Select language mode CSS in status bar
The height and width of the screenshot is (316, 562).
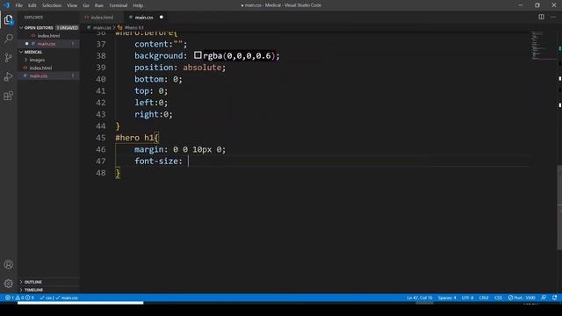(x=498, y=298)
